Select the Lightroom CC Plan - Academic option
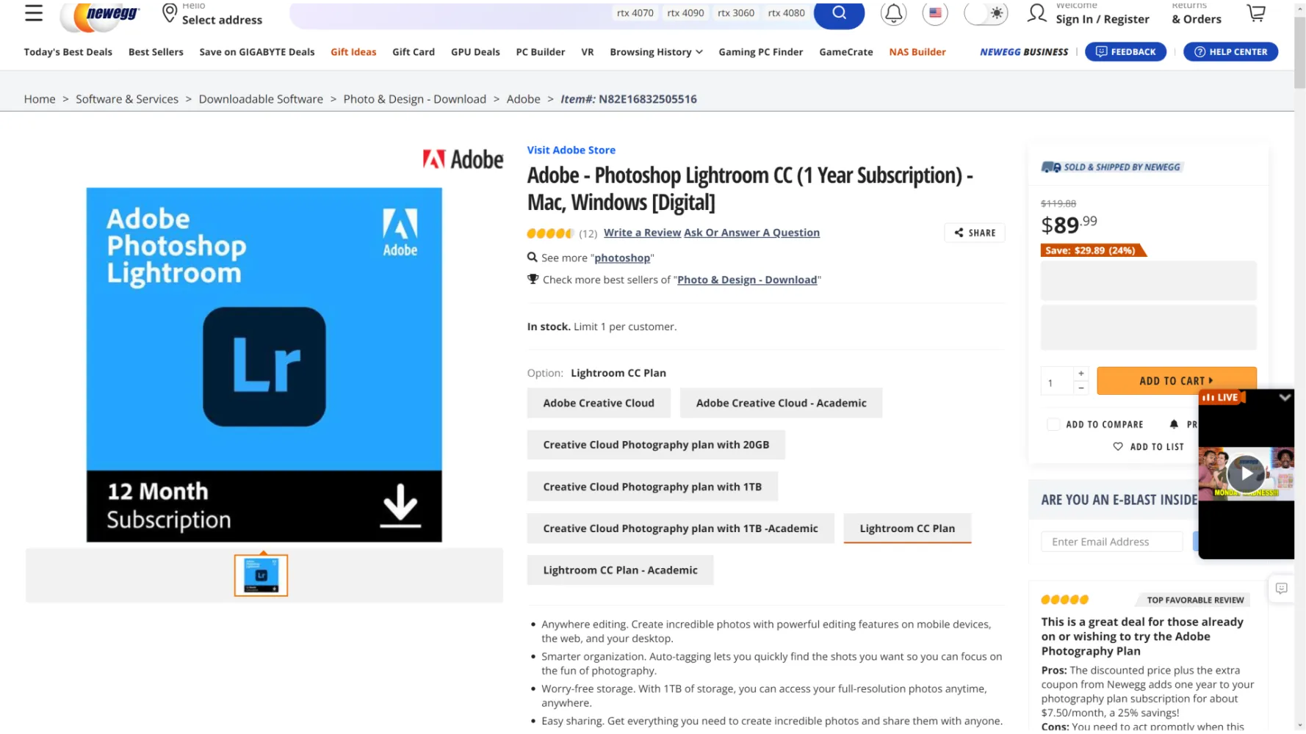 click(x=620, y=570)
